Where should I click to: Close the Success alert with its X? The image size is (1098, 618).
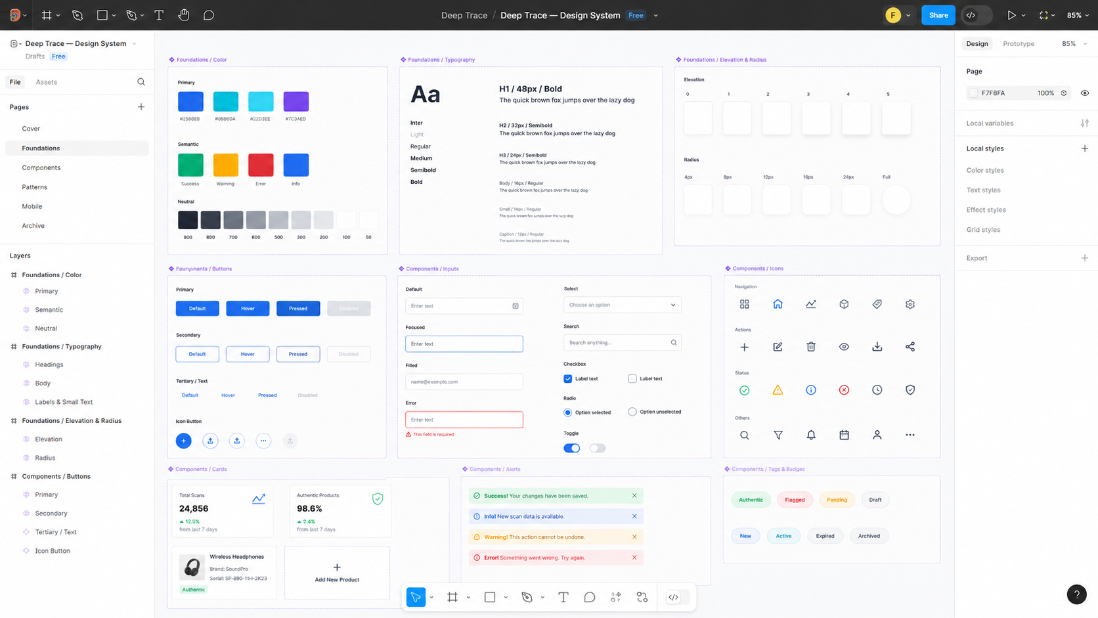[x=634, y=496]
